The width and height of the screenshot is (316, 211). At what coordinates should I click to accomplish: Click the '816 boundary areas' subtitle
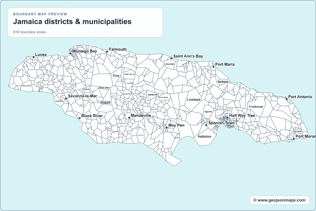tap(29, 32)
